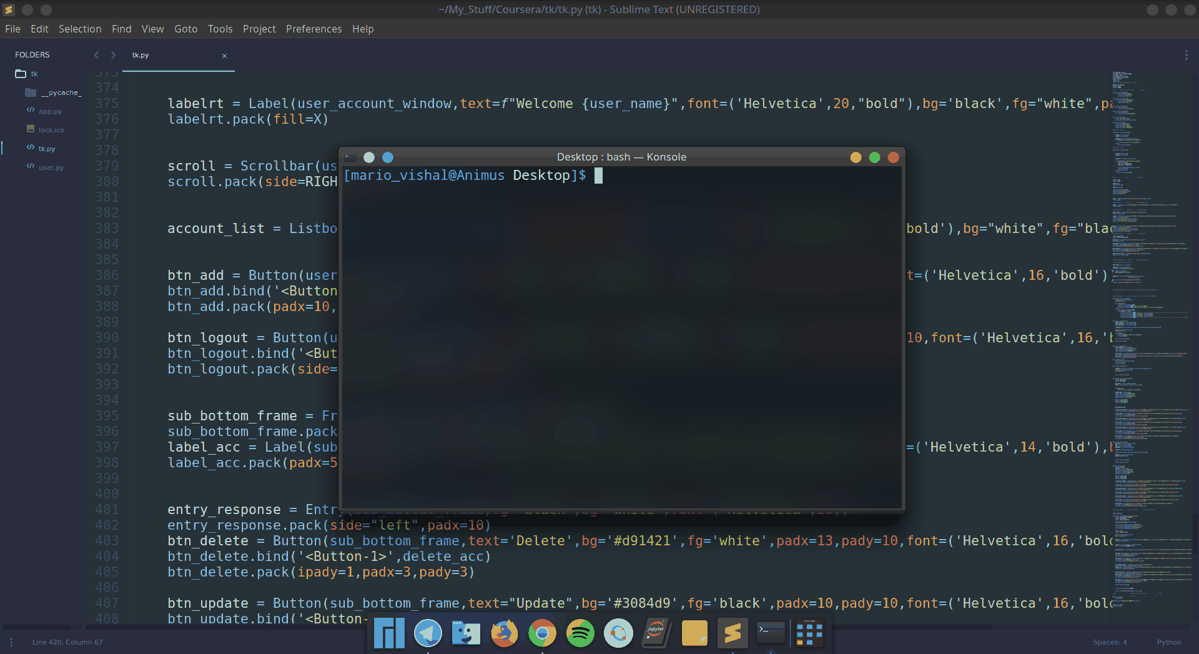The width and height of the screenshot is (1199, 654).
Task: Pin the Konsole window with gray circle button
Action: (x=369, y=157)
